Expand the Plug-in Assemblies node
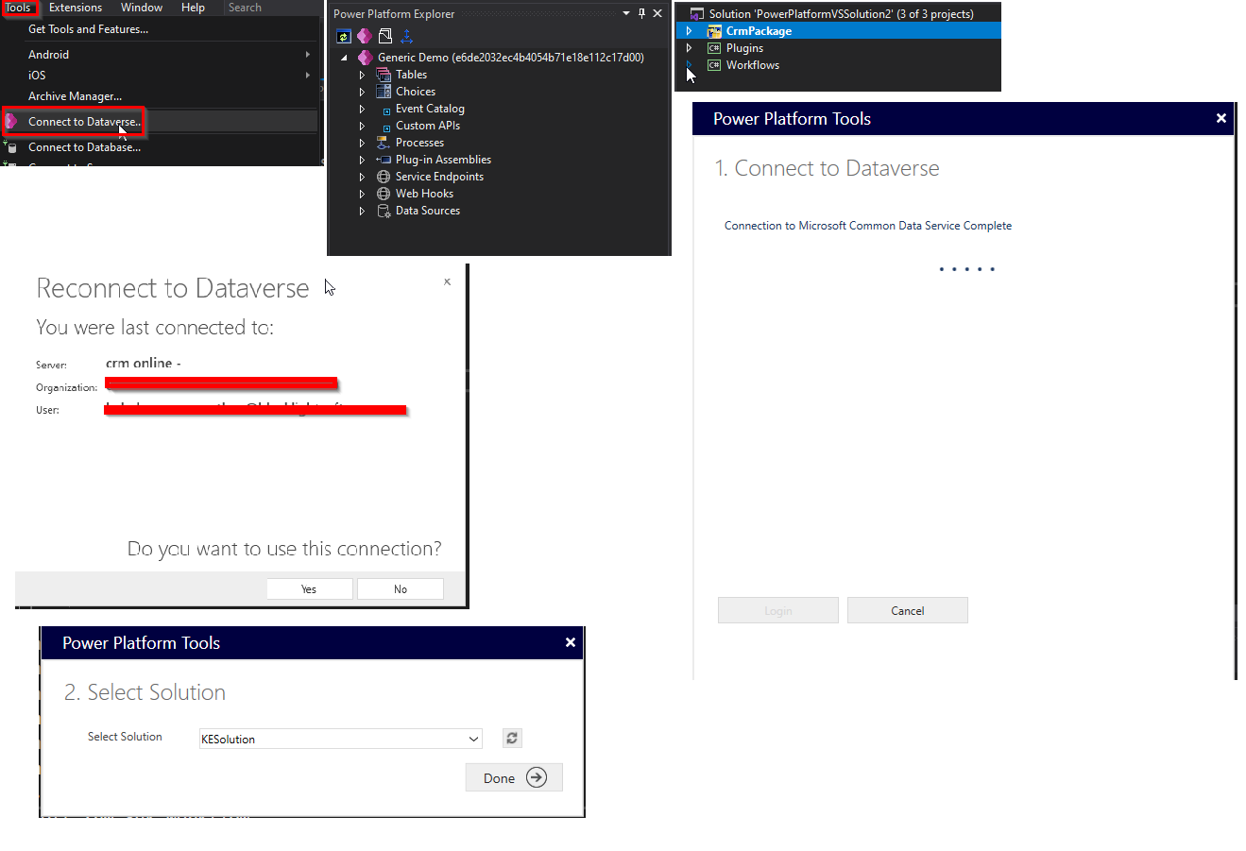This screenshot has height=851, width=1246. pyautogui.click(x=362, y=160)
